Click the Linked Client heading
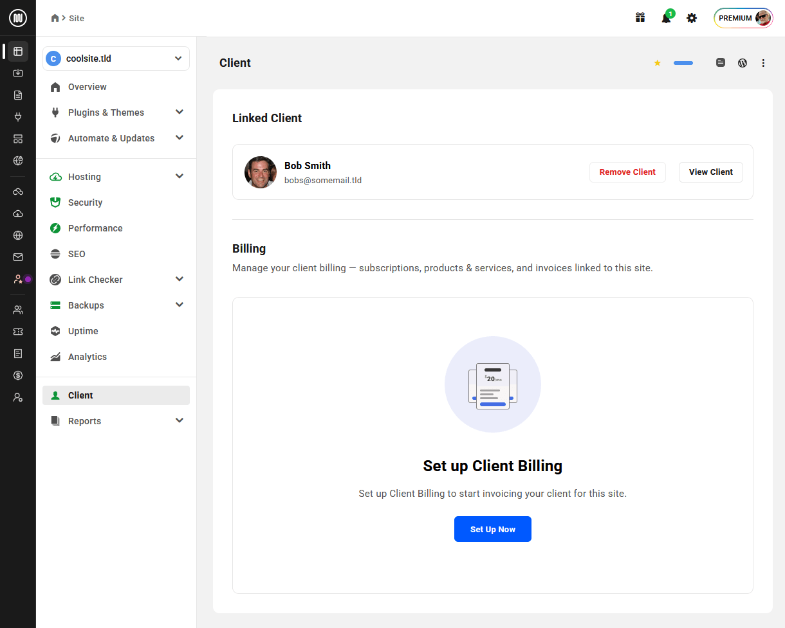The image size is (785, 628). click(267, 118)
